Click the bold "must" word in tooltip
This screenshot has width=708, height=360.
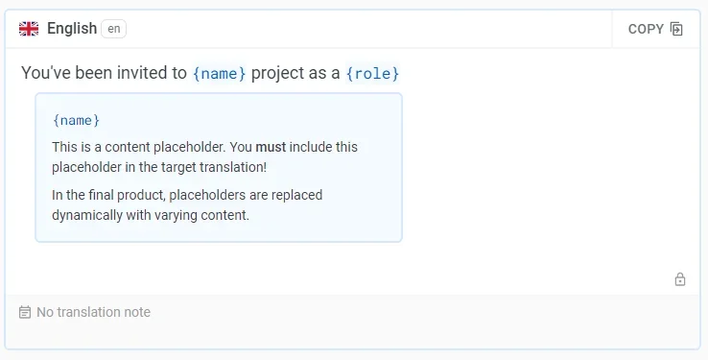tap(271, 147)
